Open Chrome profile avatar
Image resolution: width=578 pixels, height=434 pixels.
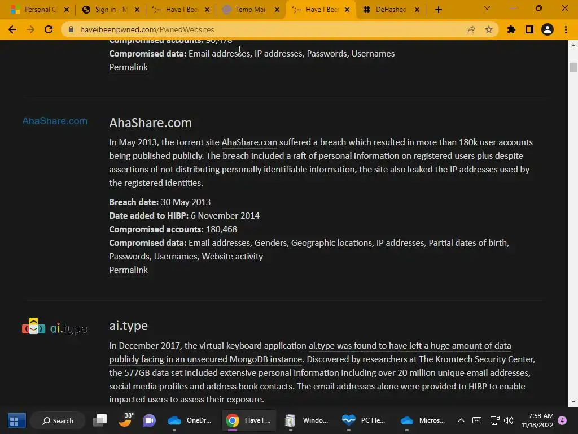click(548, 29)
